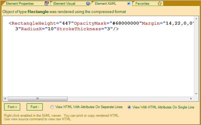The image size is (201, 125).
Task: Click the RadiusX attribute text
Action: [31, 29]
